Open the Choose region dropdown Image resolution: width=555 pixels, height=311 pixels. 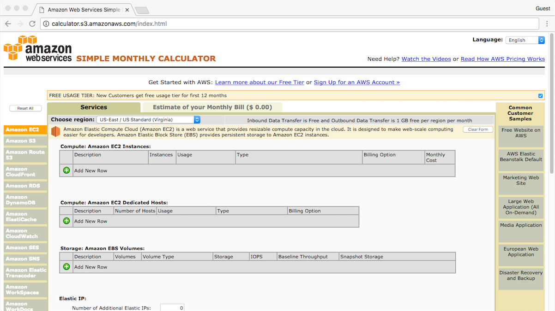[149, 120]
